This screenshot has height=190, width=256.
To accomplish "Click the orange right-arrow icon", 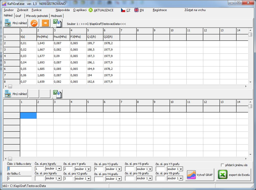I will click(x=45, y=23).
